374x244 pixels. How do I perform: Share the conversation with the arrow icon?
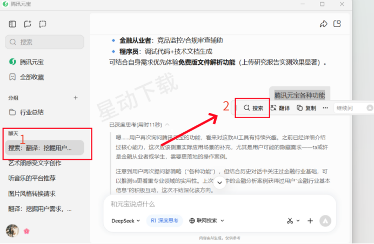pos(323,24)
